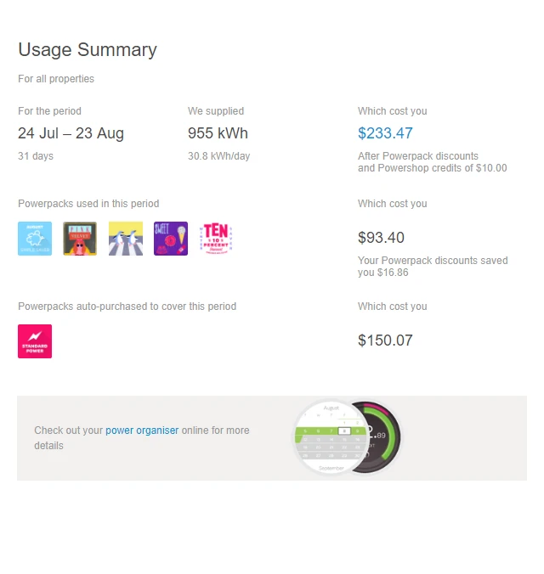The image size is (544, 574).
Task: Click the Usage Summary heading
Action: point(88,50)
